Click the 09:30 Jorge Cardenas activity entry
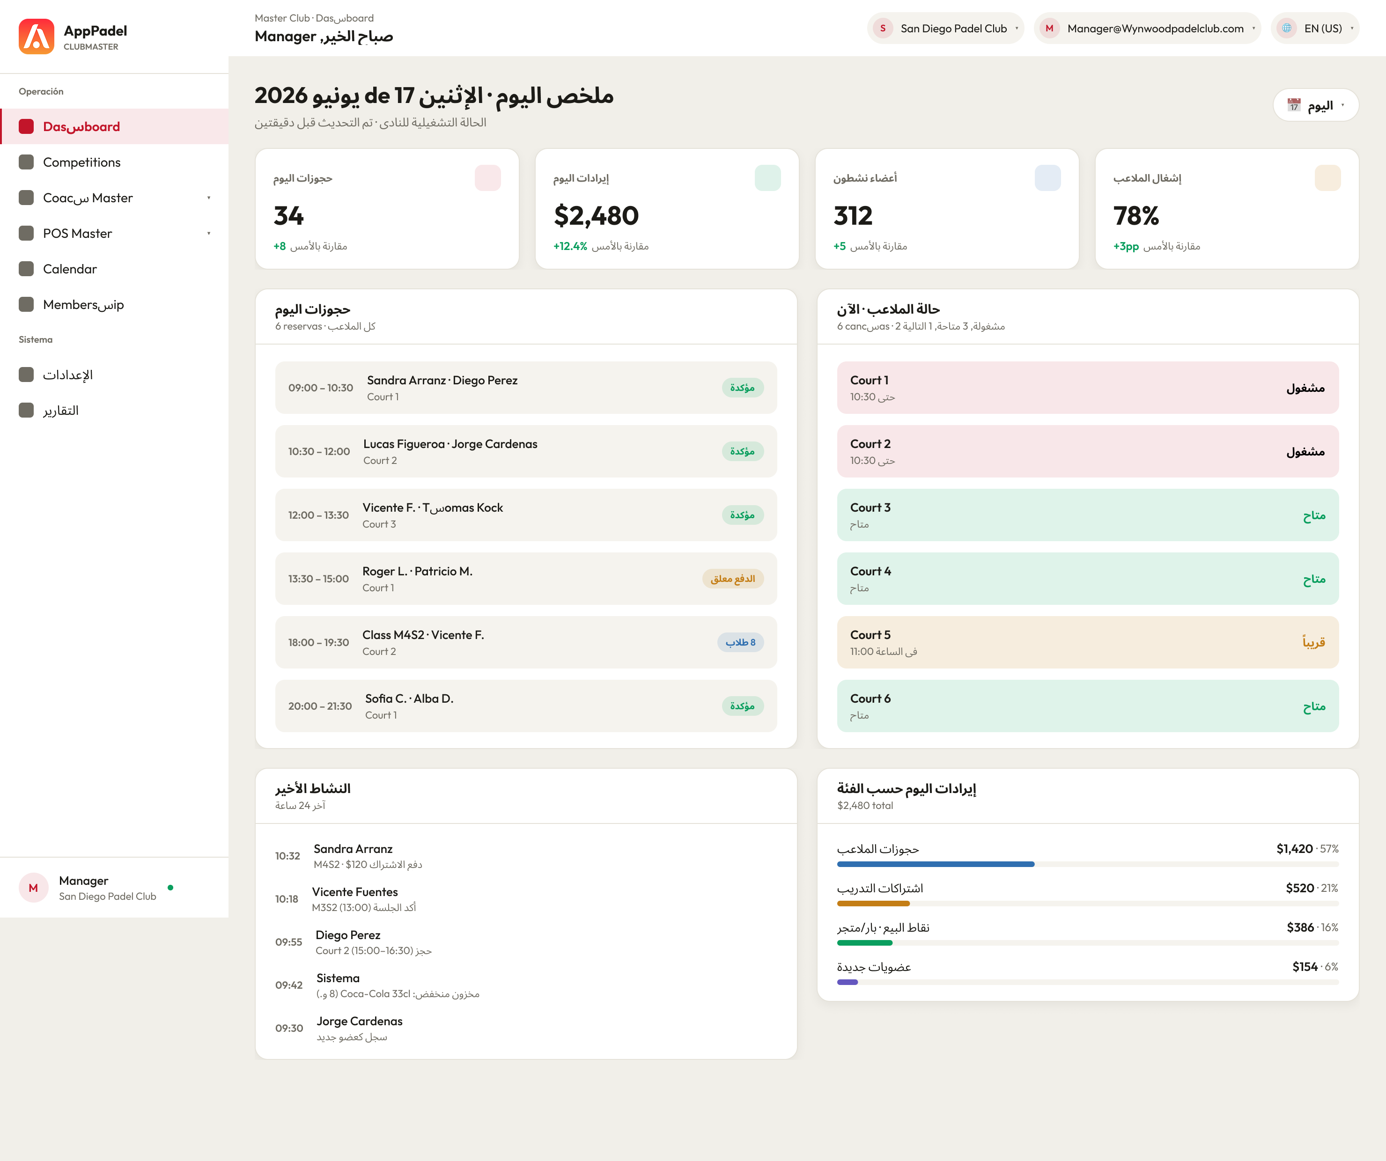1386x1161 pixels. pos(526,1029)
